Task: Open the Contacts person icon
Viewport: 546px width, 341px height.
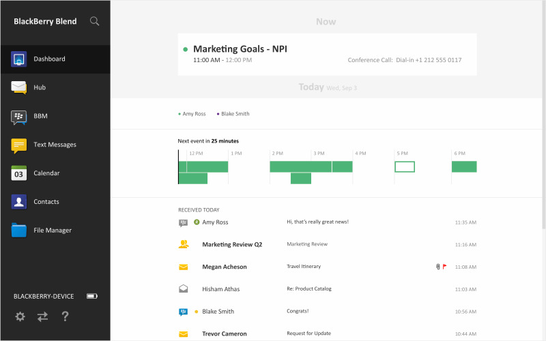Action: [19, 202]
